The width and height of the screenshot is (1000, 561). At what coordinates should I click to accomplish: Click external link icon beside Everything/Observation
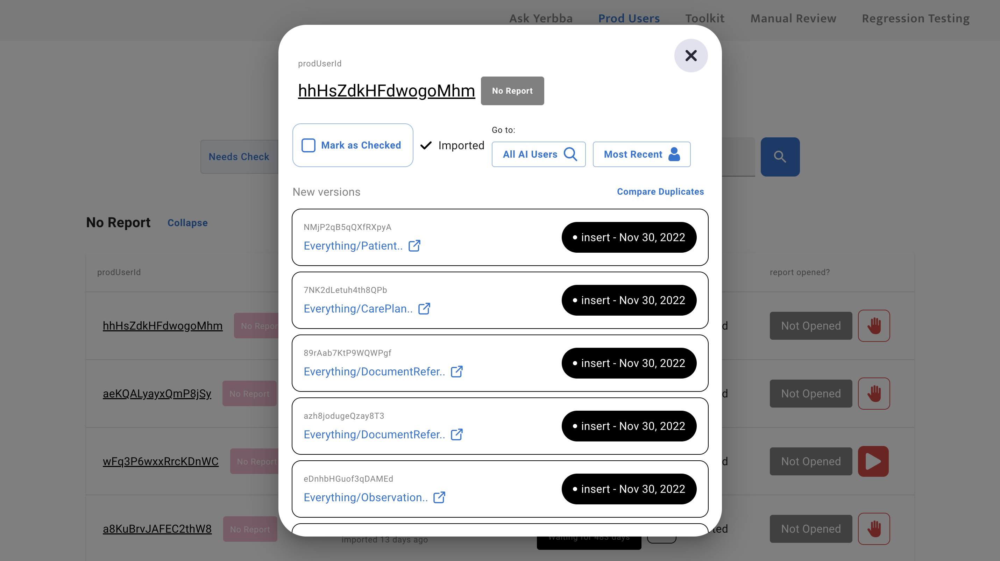tap(439, 497)
